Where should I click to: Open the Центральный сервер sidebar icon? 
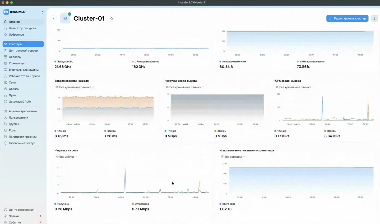[6, 50]
